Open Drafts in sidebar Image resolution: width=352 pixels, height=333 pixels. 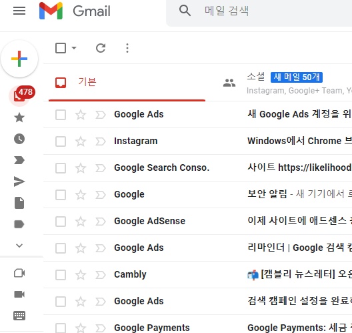click(19, 203)
